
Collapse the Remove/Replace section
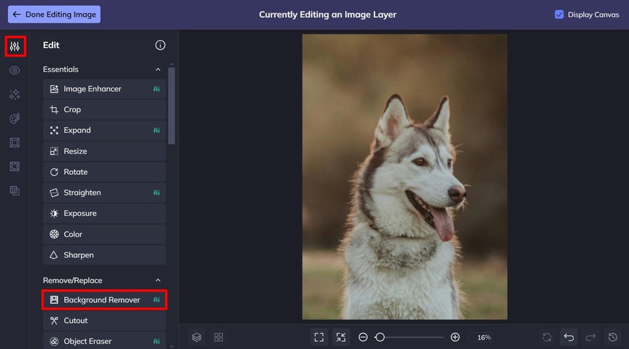click(158, 281)
